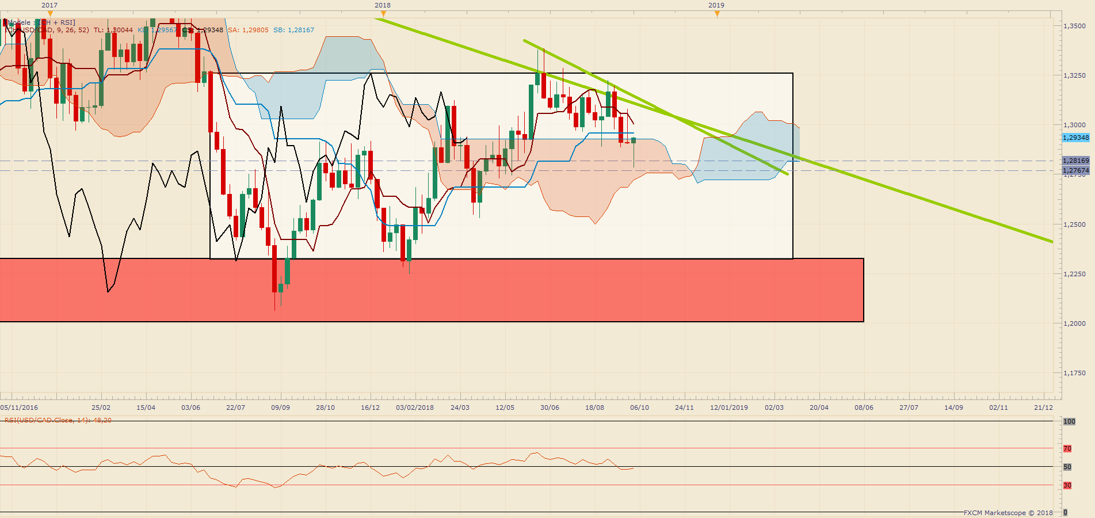1095x518 pixels.
Task: Click the RSI 0 level tag
Action: coord(1065,512)
